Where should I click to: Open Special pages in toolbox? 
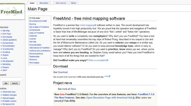[8, 98]
